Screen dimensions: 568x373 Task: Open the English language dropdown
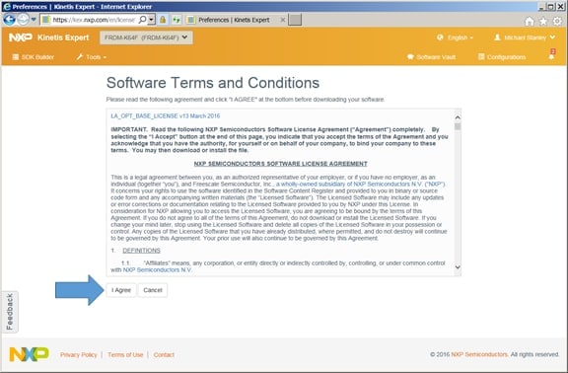(455, 37)
